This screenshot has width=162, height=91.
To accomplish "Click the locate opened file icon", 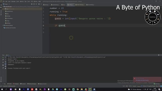I will 32,4.
